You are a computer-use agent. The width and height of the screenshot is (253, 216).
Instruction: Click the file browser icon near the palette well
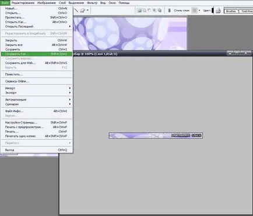218,10
